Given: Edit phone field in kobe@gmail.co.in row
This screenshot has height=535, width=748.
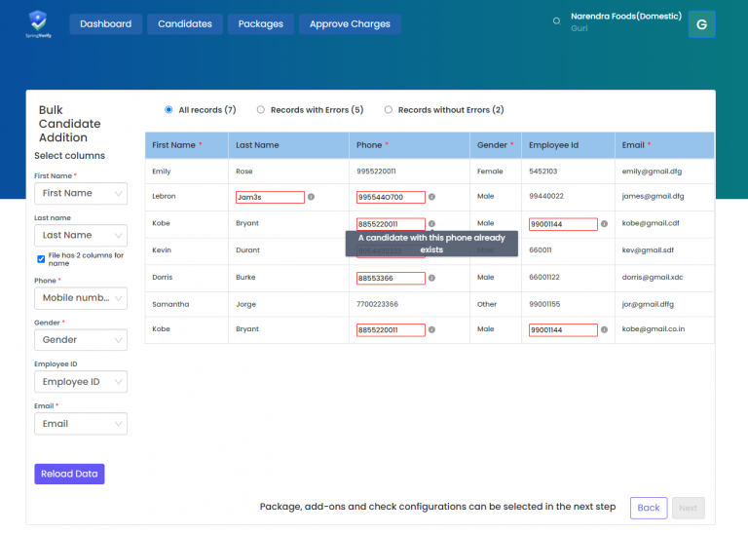Looking at the screenshot, I should click(391, 330).
